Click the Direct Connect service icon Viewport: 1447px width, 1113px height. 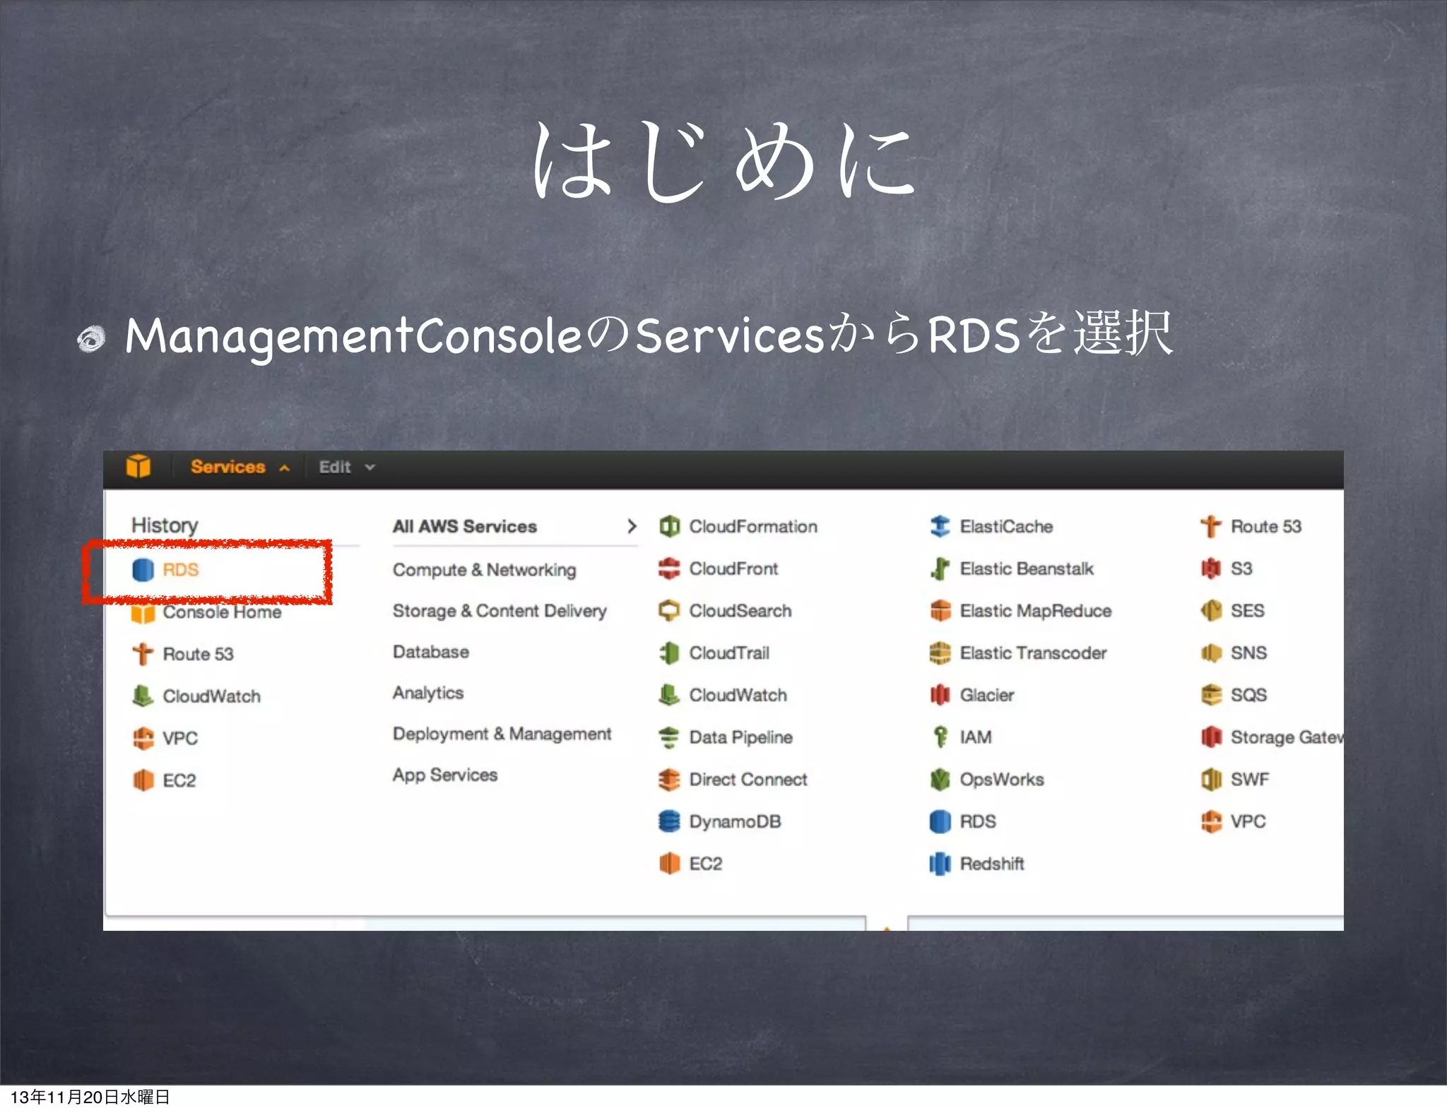pyautogui.click(x=669, y=780)
